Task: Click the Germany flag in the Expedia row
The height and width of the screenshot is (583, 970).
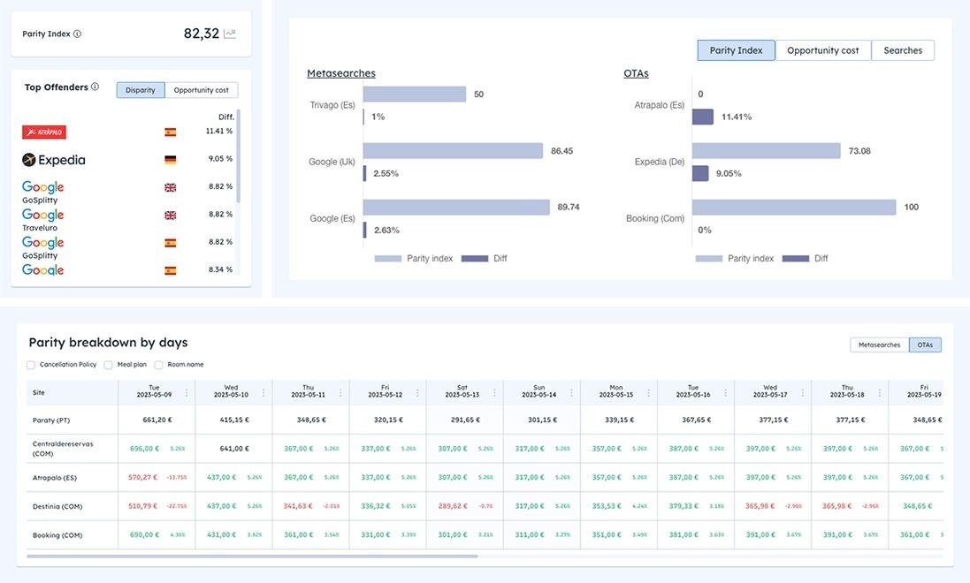Action: (170, 160)
